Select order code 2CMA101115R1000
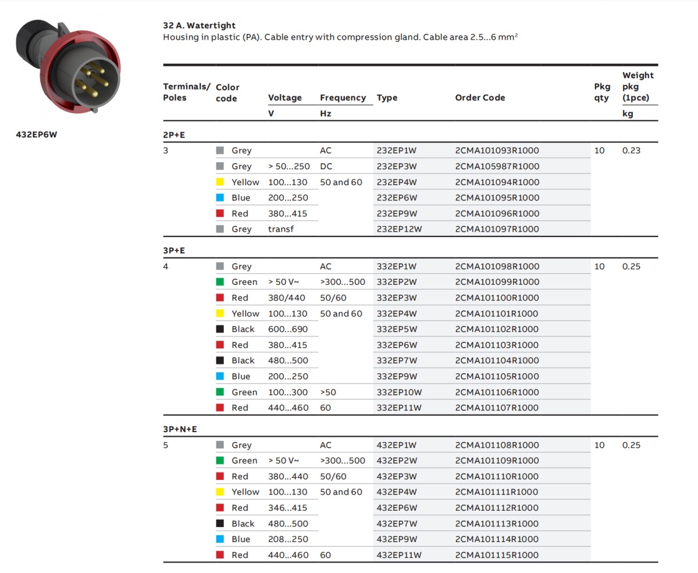This screenshot has height=573, width=698. (497, 555)
